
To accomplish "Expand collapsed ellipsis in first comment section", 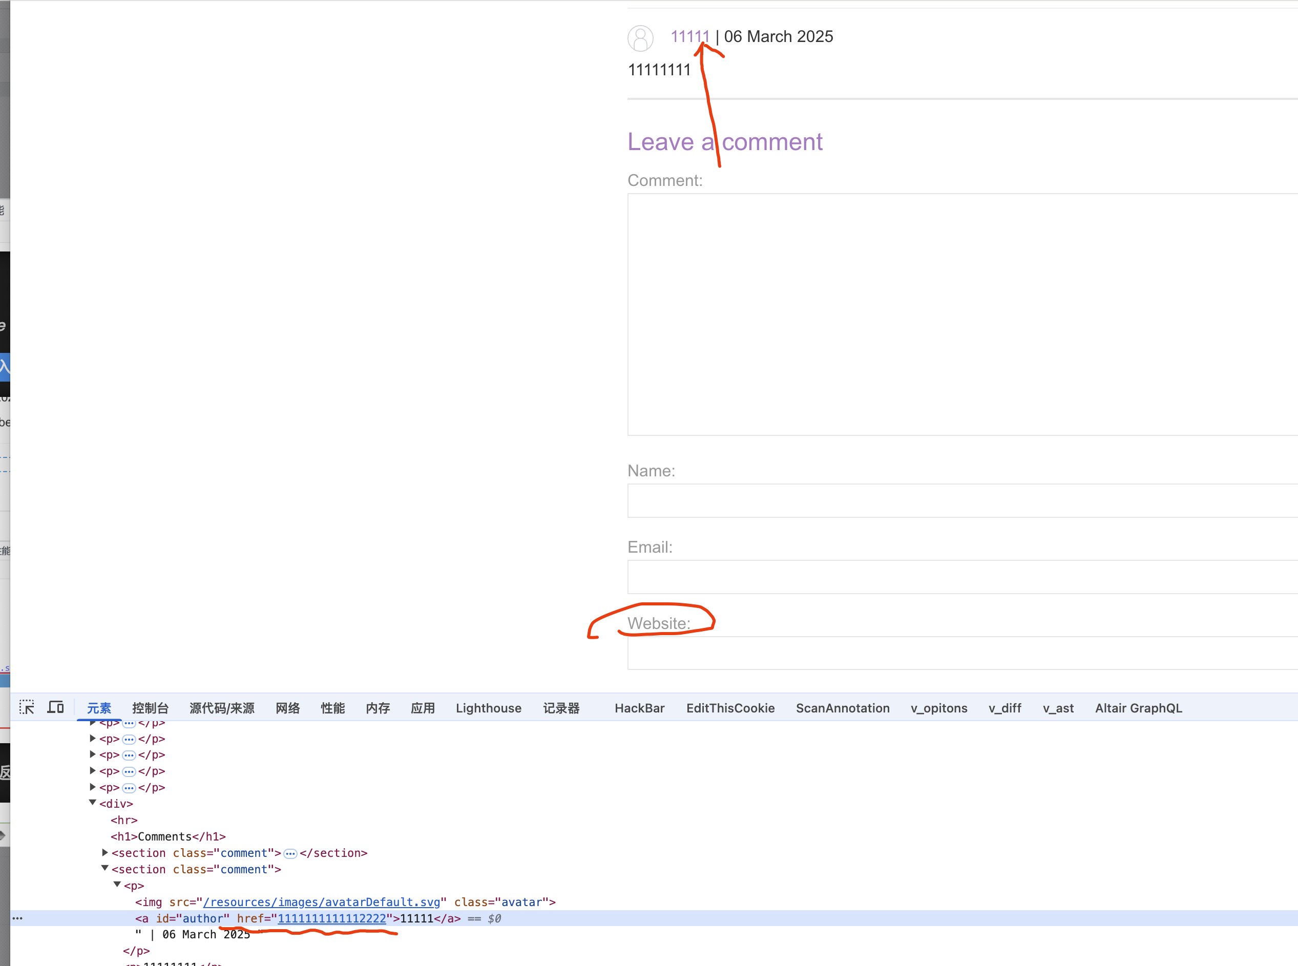I will pos(290,853).
